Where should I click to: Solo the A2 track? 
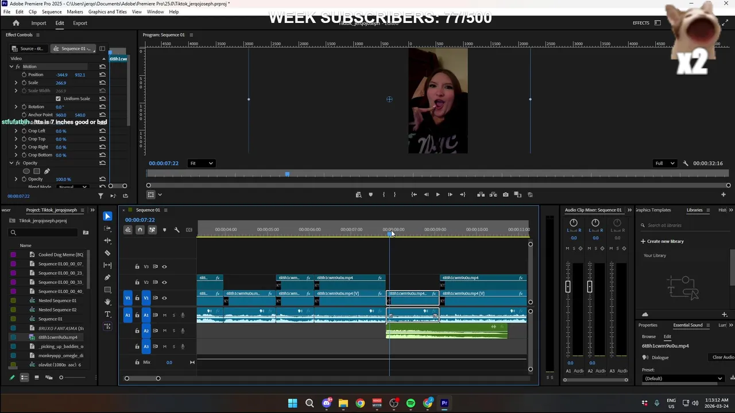174,330
